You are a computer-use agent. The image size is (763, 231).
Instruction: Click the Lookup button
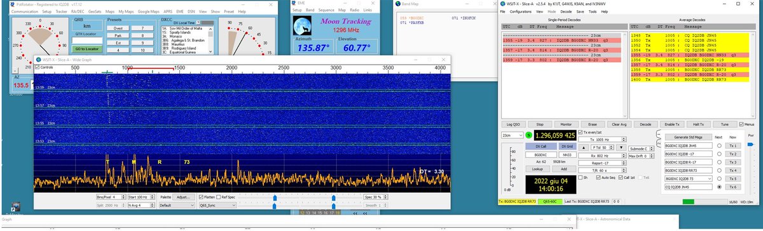[537, 169]
